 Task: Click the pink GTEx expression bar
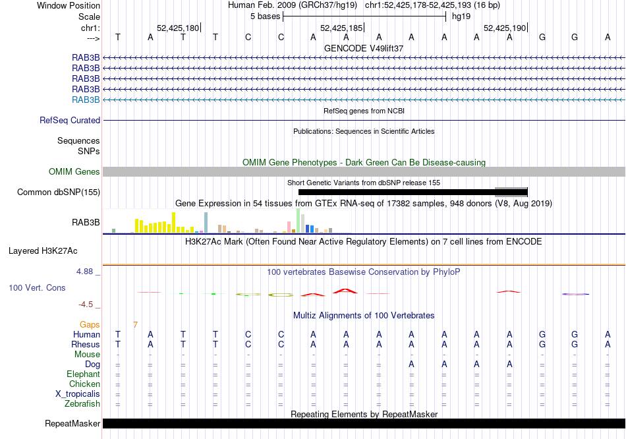click(289, 227)
